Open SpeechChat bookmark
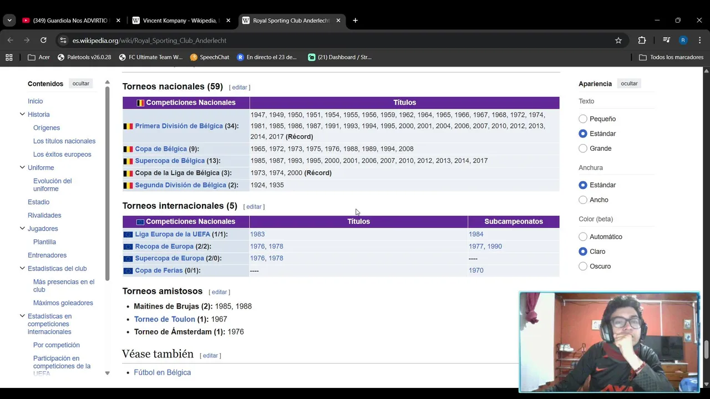This screenshot has height=399, width=710. click(x=210, y=57)
